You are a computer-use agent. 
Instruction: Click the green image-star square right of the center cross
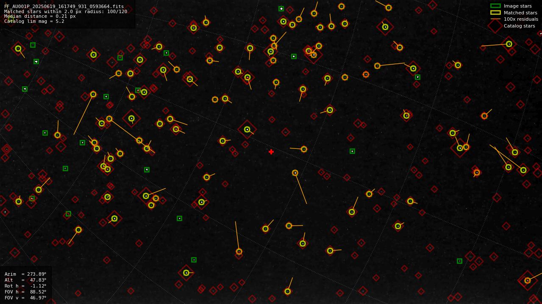tap(352, 151)
